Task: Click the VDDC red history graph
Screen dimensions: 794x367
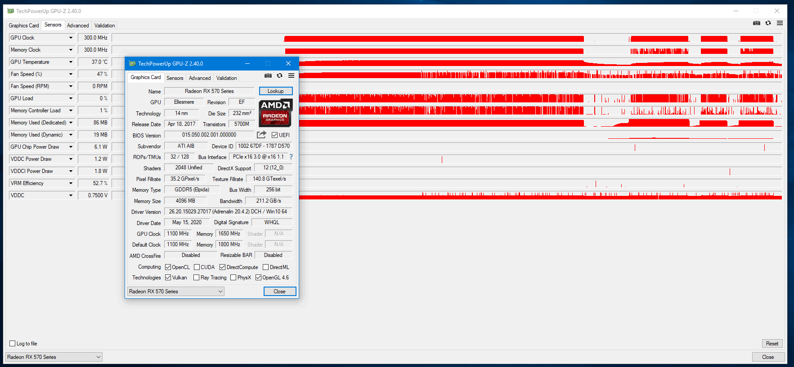Action: pos(447,195)
